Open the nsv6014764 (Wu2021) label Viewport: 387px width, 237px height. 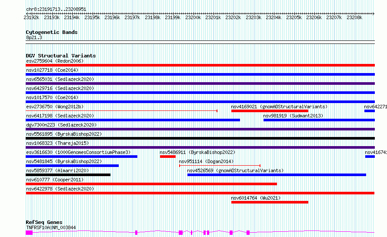tap(256, 198)
